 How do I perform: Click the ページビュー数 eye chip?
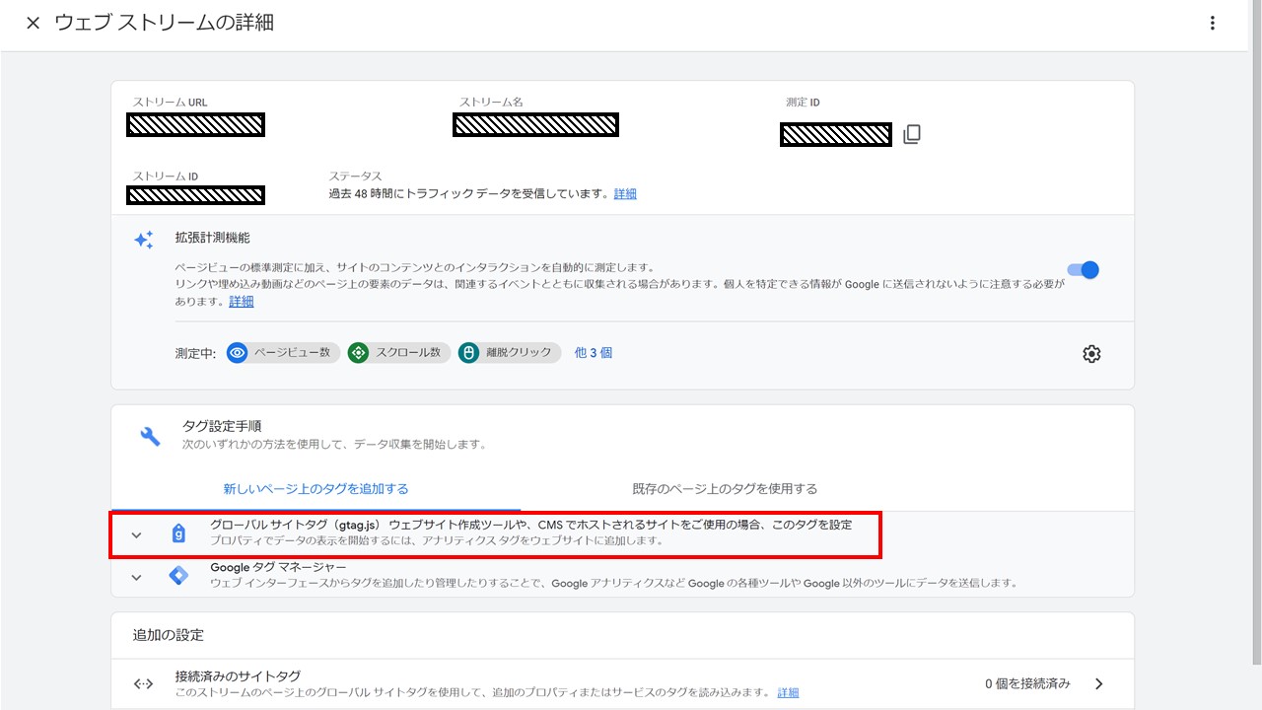point(283,353)
